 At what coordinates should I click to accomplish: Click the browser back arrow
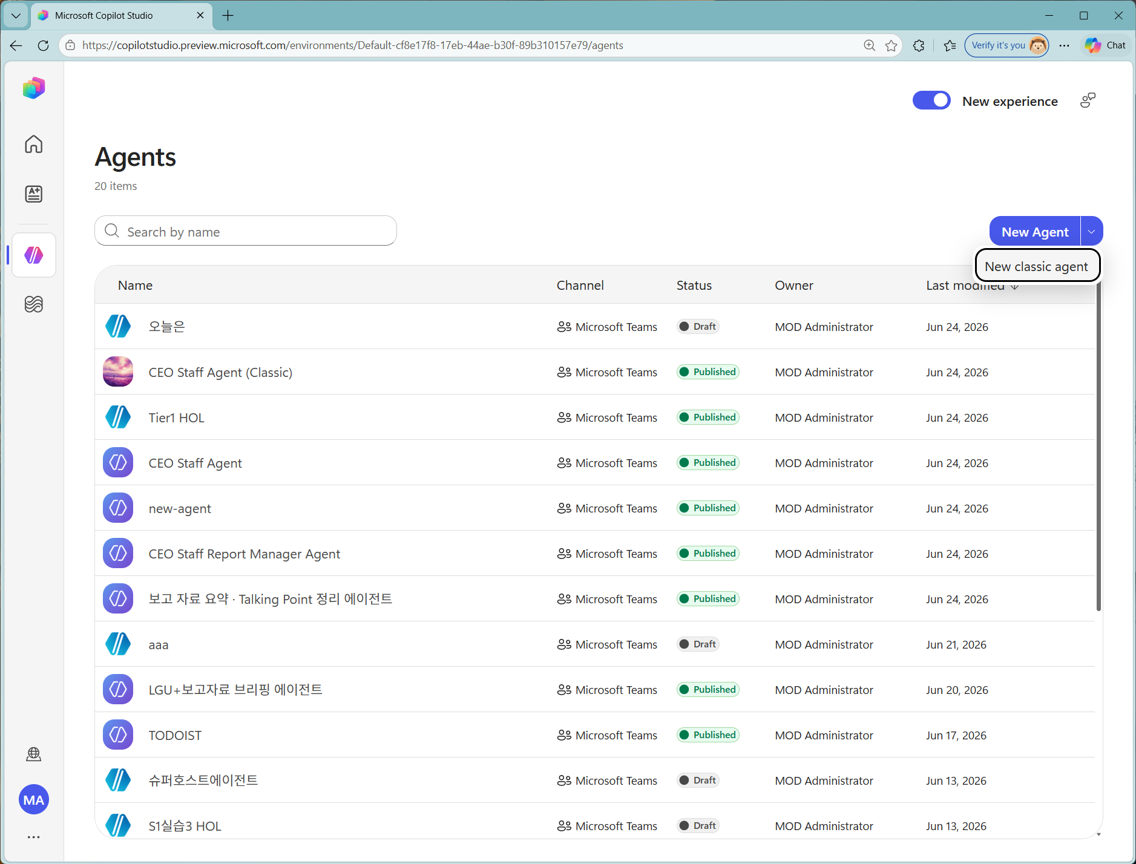(16, 45)
